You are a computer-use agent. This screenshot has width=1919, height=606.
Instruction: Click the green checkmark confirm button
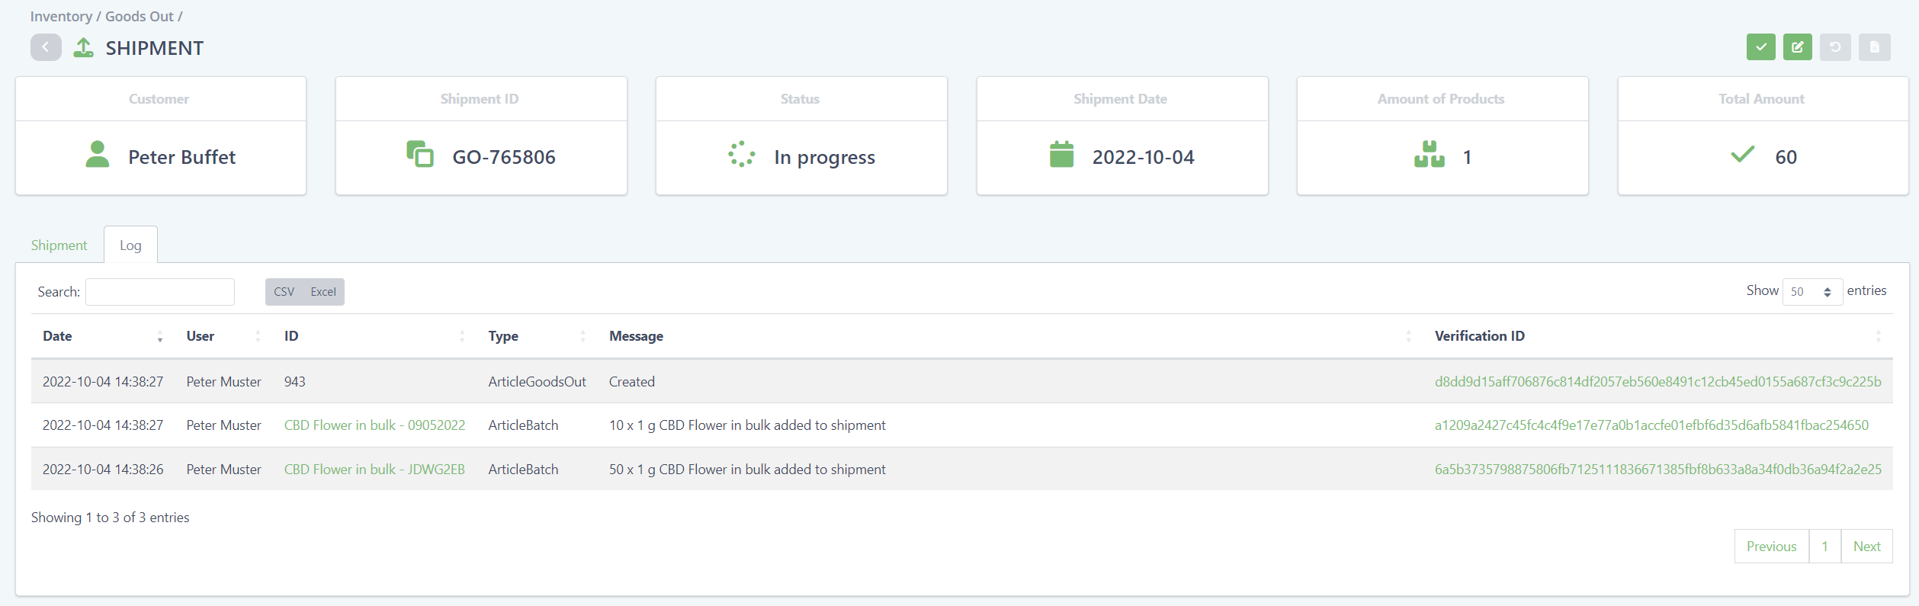click(1760, 47)
